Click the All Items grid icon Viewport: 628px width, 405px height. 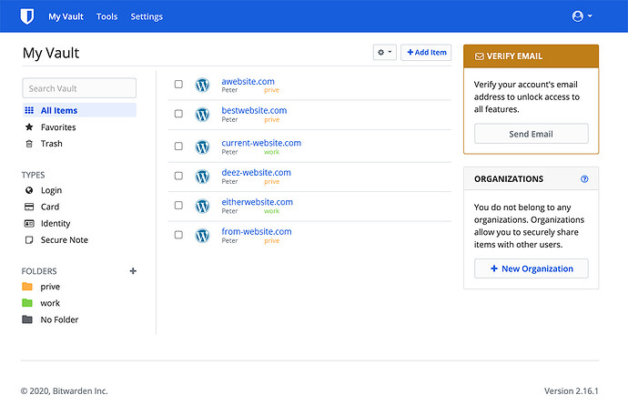click(29, 110)
